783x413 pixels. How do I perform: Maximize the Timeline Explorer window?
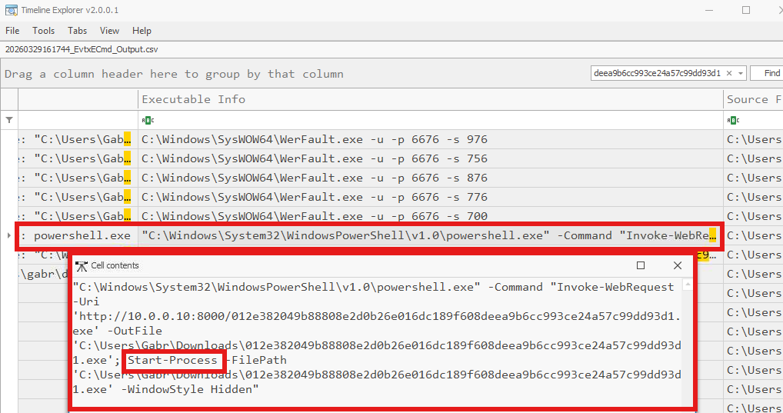click(746, 10)
